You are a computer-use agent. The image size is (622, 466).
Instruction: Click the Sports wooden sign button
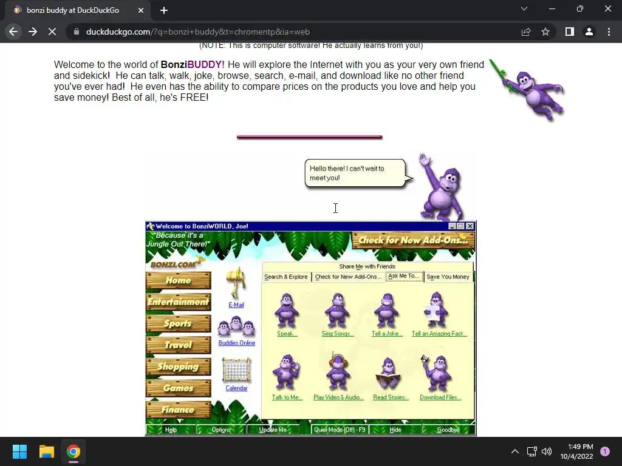pos(179,323)
